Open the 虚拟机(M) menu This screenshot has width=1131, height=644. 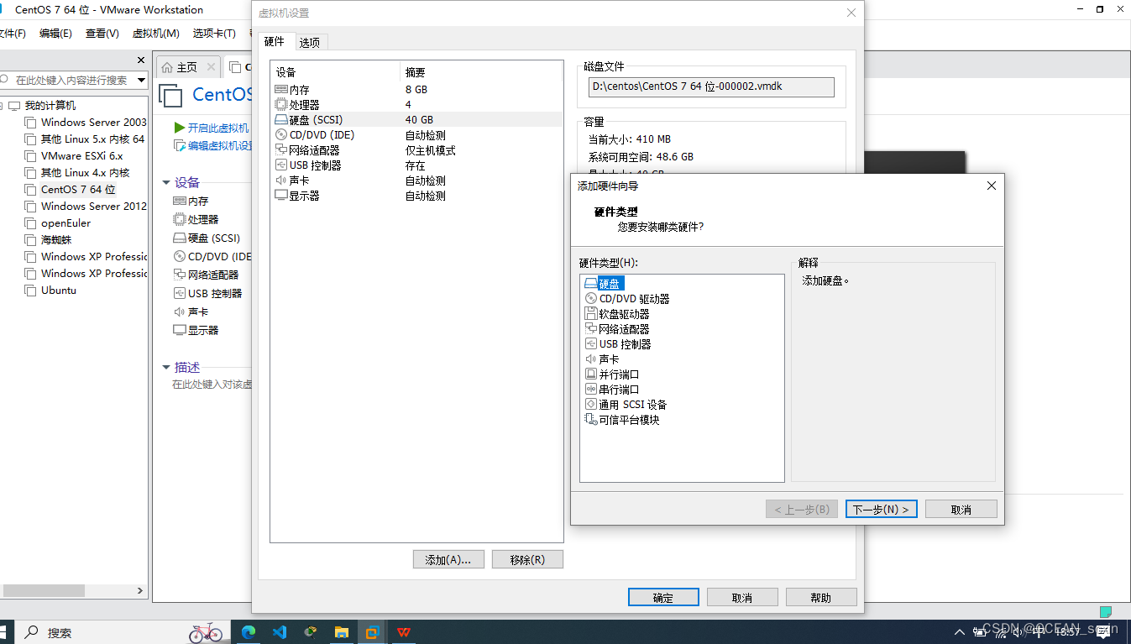point(155,34)
